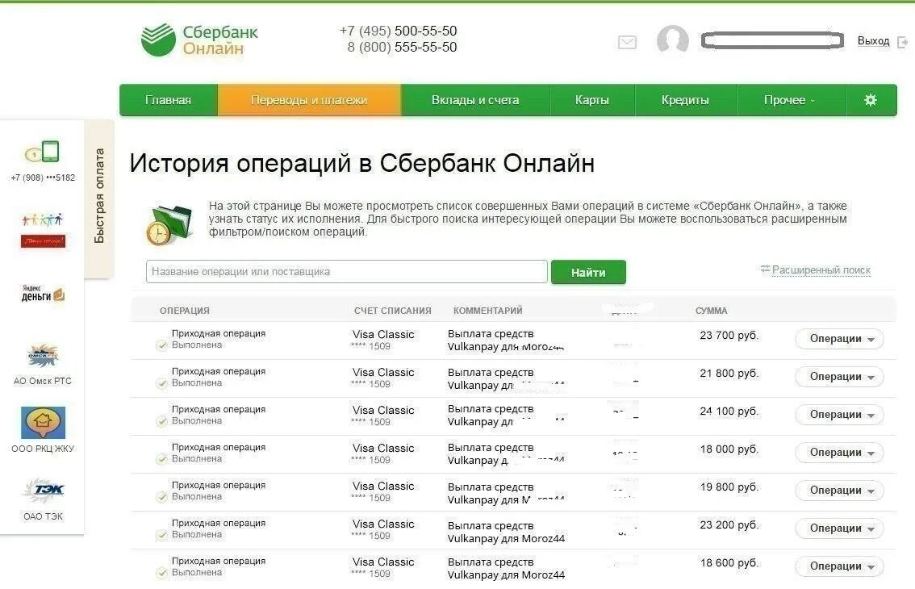Click the ООО РКЦ ЖКУ label
Image resolution: width=915 pixels, height=589 pixels.
[x=43, y=449]
